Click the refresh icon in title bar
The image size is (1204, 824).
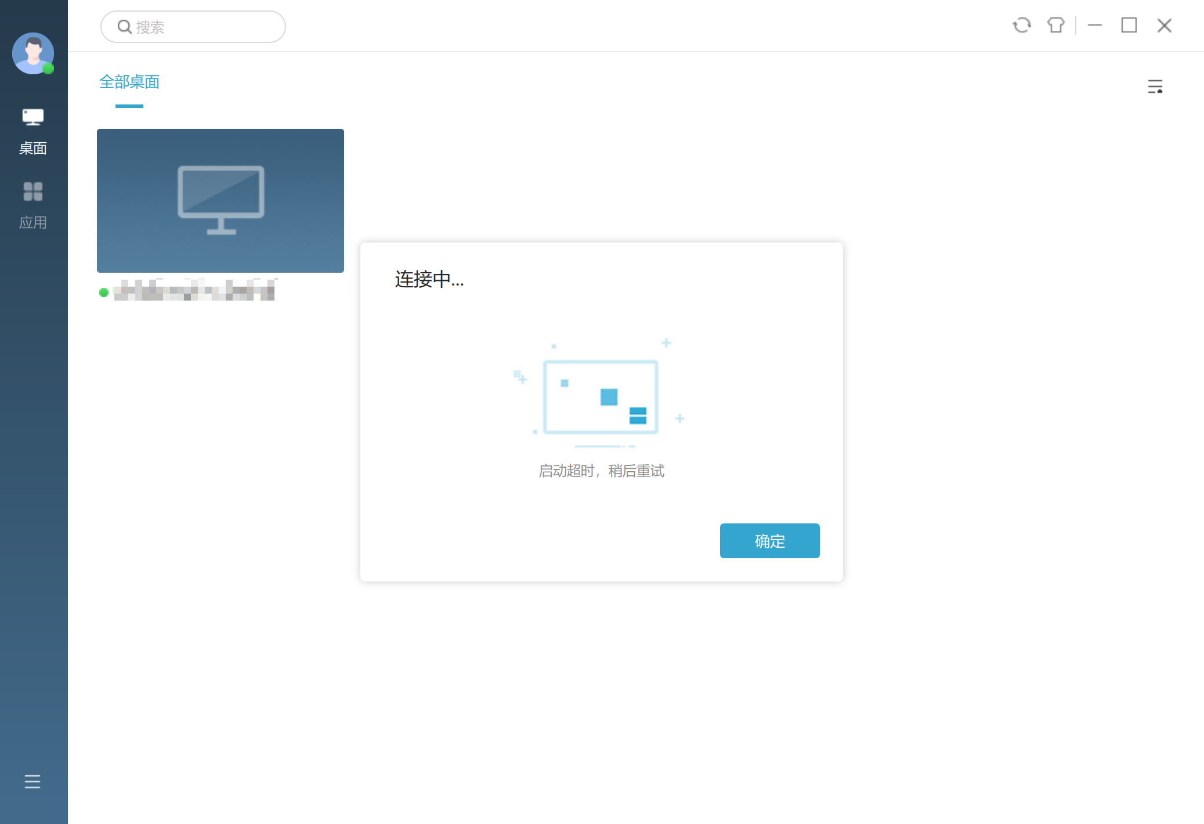pyautogui.click(x=1021, y=26)
